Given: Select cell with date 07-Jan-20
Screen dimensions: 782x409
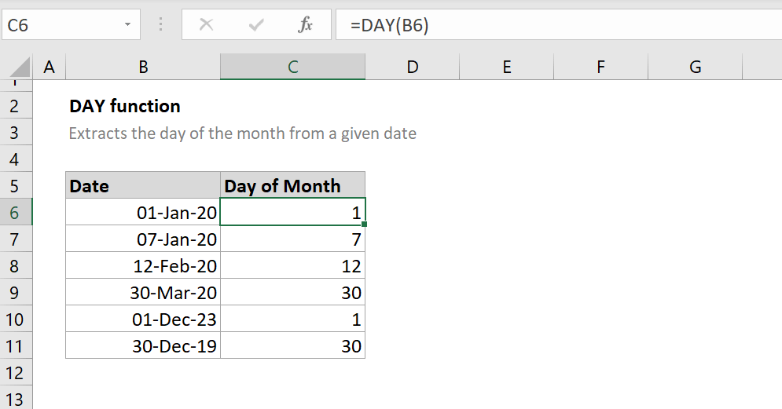Looking at the screenshot, I should (143, 239).
